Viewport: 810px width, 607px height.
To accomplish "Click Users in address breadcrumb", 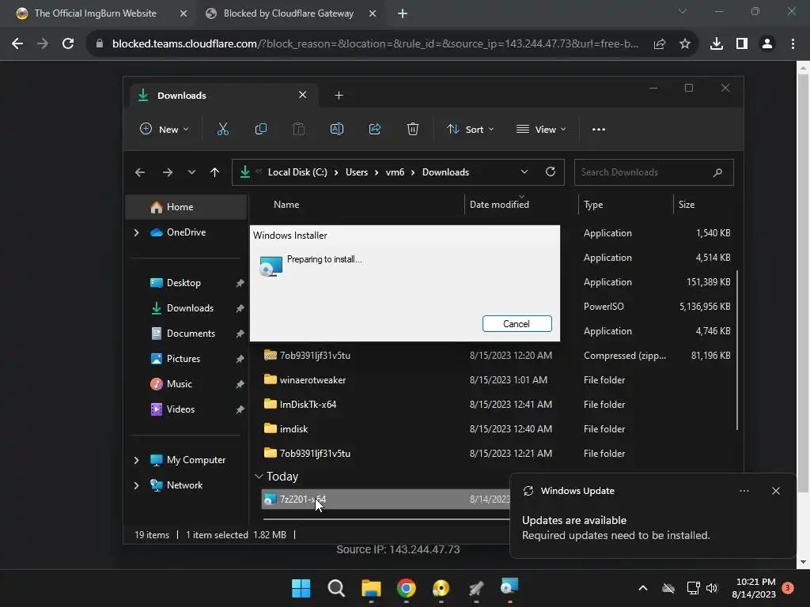I will (357, 172).
